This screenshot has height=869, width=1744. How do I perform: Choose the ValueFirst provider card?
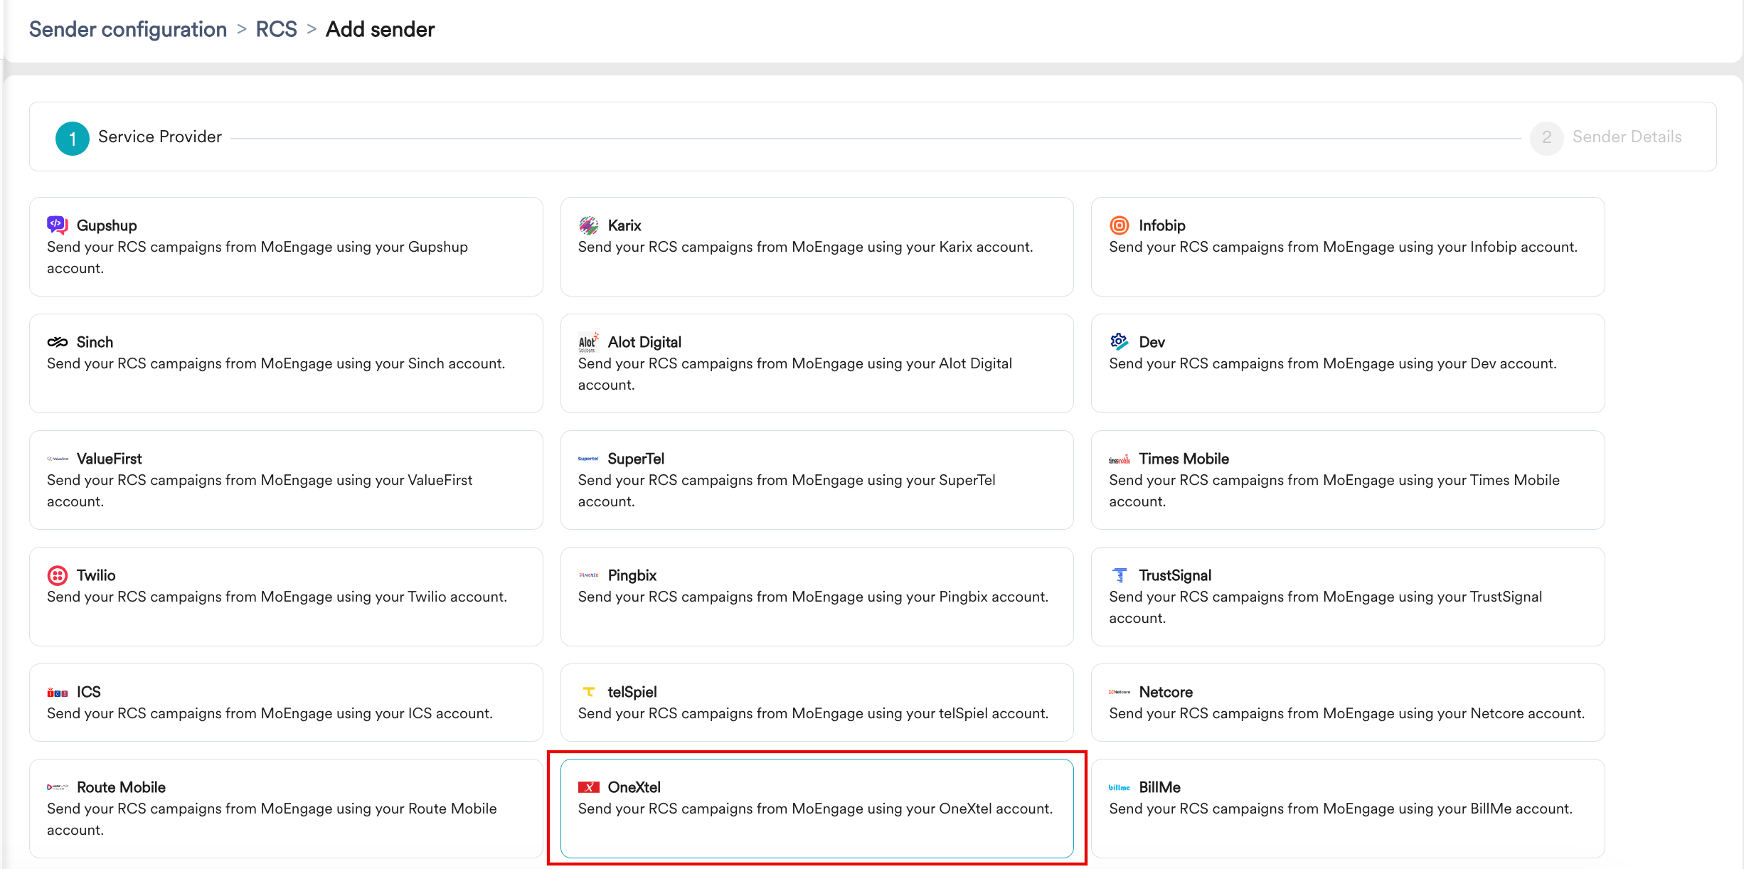coord(286,480)
